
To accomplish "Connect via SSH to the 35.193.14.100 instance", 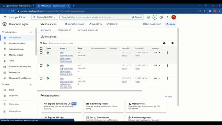I will tap(155, 78).
